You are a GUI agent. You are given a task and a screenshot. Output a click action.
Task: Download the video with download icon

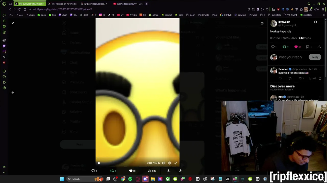point(181,171)
